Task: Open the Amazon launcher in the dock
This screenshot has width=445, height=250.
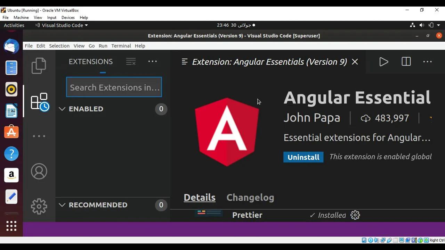Action: point(11,175)
